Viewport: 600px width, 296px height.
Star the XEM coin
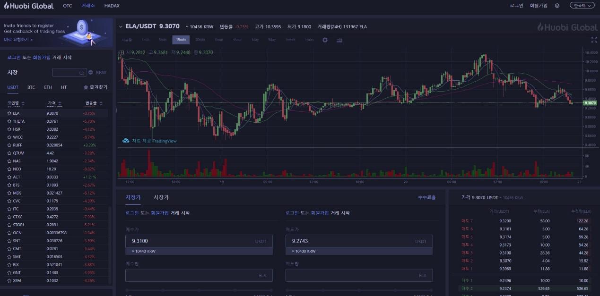(x=9, y=280)
